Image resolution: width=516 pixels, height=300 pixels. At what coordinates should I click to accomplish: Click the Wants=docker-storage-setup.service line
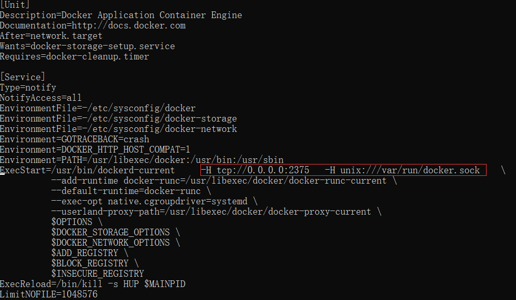pos(87,46)
